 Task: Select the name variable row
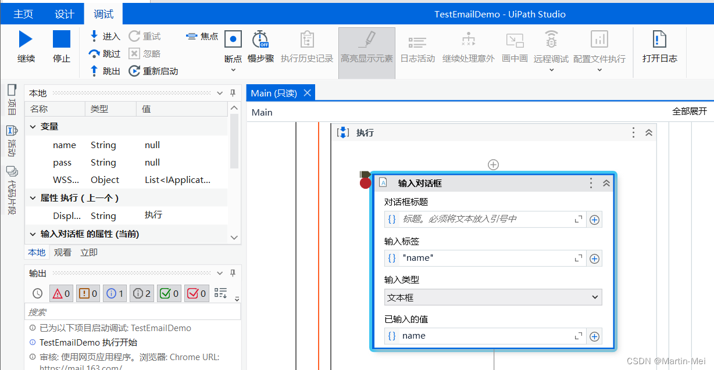point(127,145)
